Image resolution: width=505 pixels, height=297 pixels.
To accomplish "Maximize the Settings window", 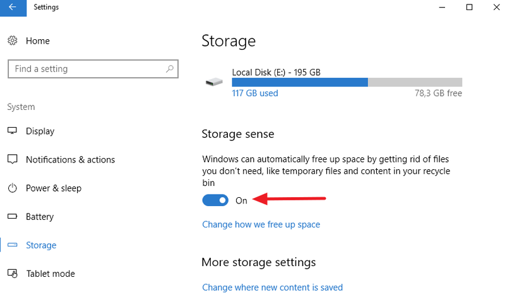I will coord(469,8).
